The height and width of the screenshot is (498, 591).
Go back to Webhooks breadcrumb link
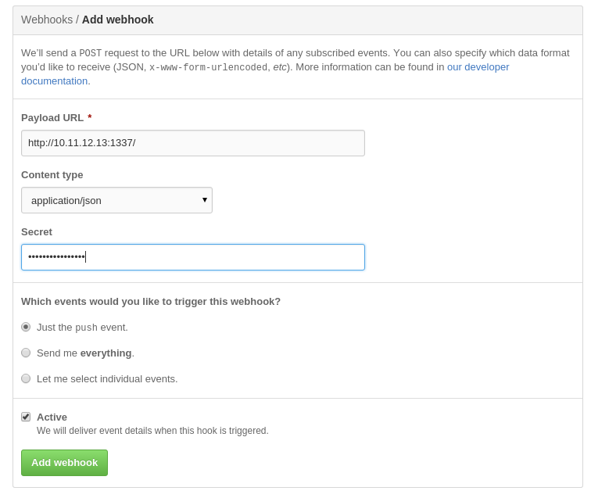point(47,20)
